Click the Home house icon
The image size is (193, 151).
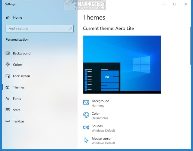pyautogui.click(x=8, y=17)
